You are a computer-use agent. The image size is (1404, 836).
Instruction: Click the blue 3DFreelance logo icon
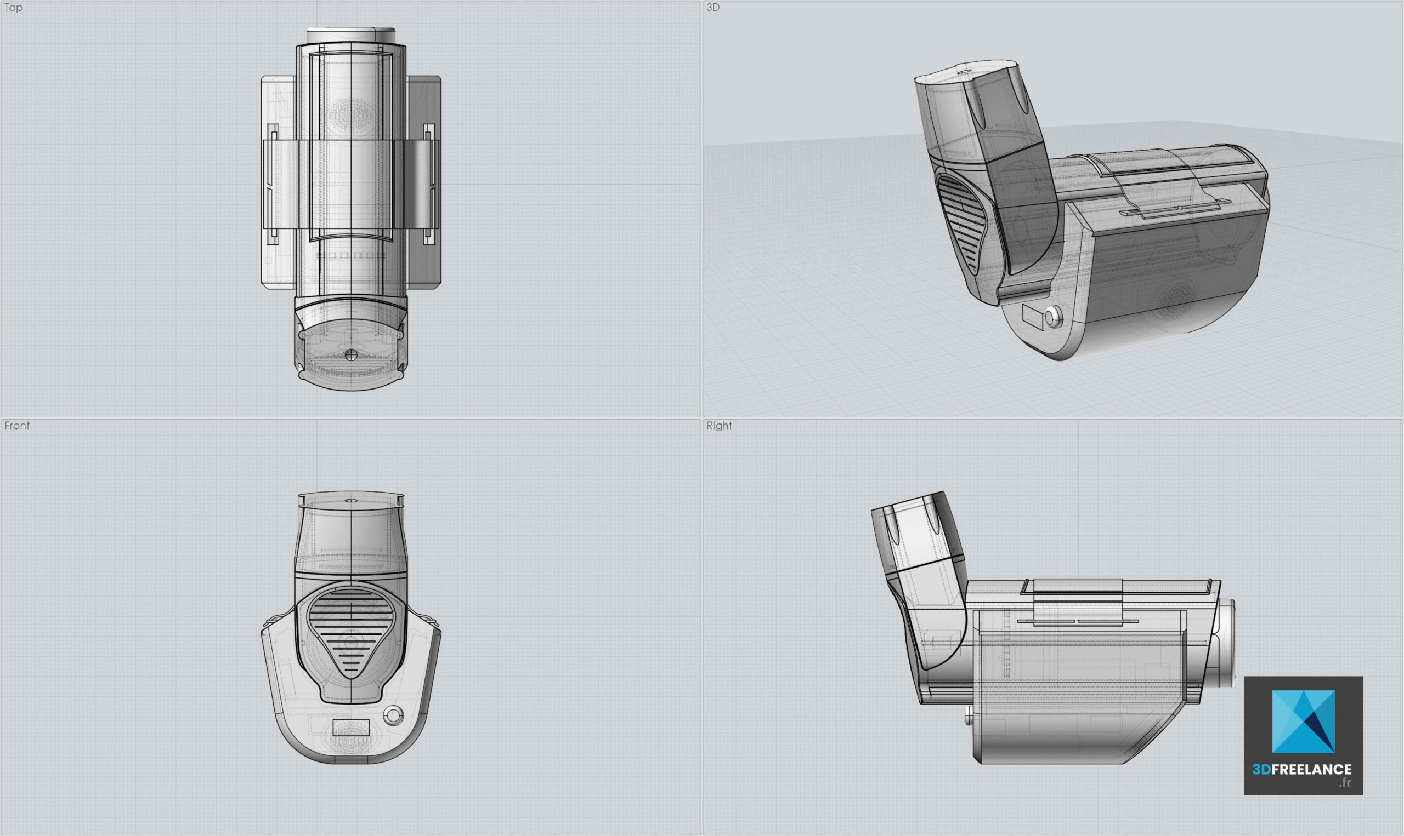tap(1303, 722)
